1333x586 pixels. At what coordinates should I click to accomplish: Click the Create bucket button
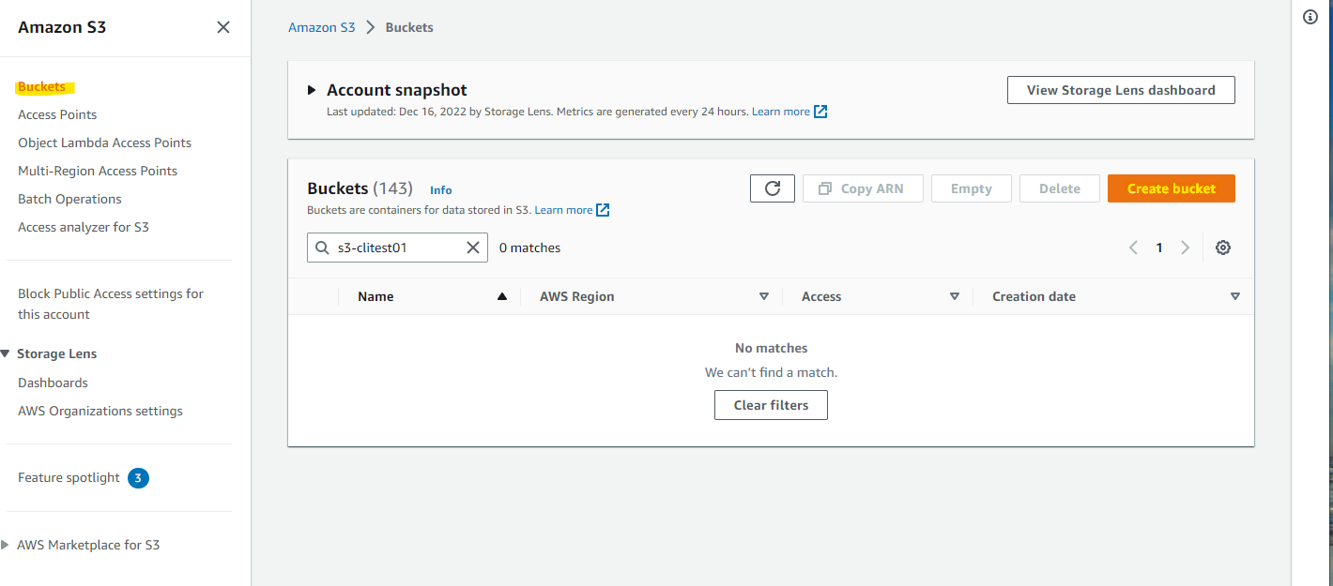coord(1171,188)
